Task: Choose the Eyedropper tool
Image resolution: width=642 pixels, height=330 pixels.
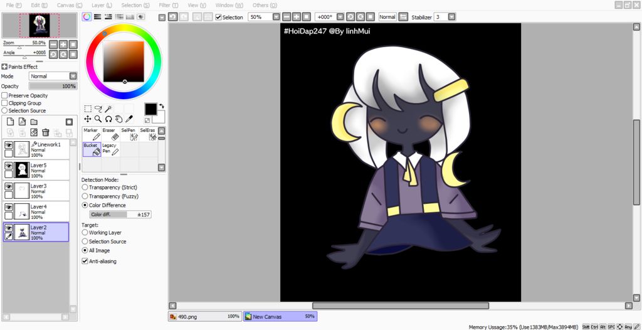Action: [129, 119]
